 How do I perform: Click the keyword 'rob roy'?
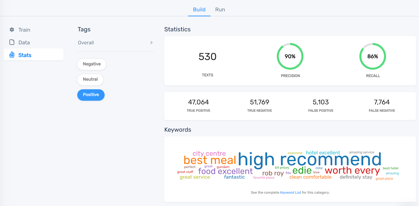point(273,173)
